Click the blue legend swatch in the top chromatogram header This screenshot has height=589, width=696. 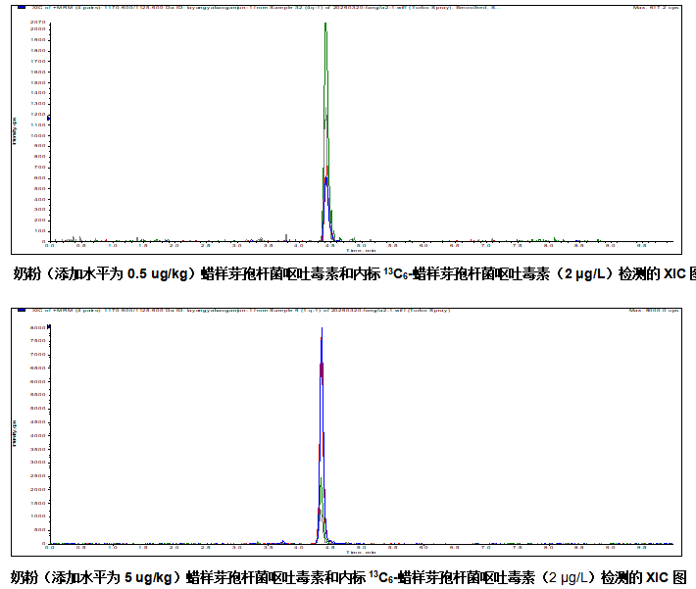[23, 8]
